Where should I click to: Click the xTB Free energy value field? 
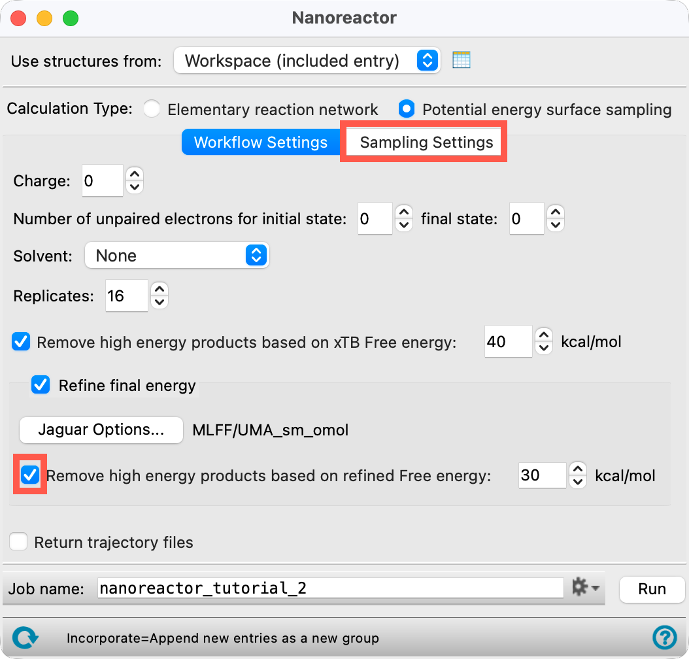[x=509, y=341]
